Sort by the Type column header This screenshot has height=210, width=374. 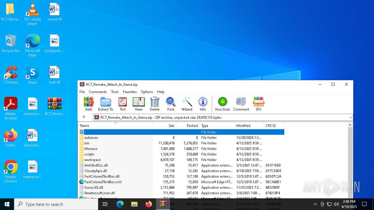coord(217,126)
